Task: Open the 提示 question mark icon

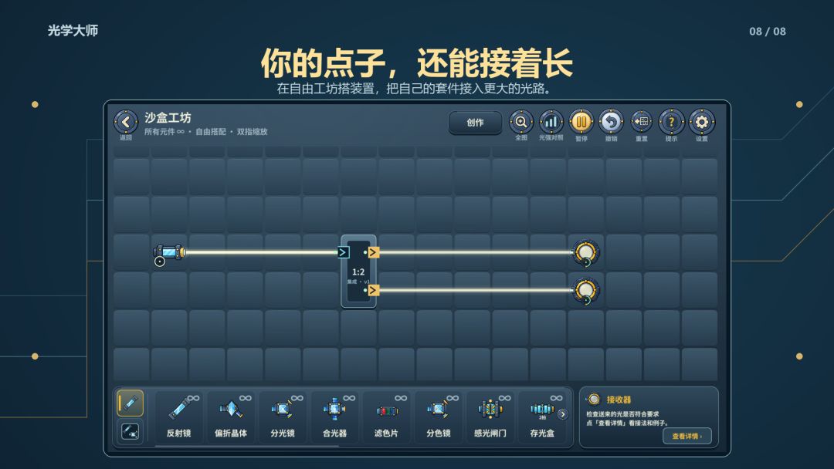Action: tap(671, 122)
